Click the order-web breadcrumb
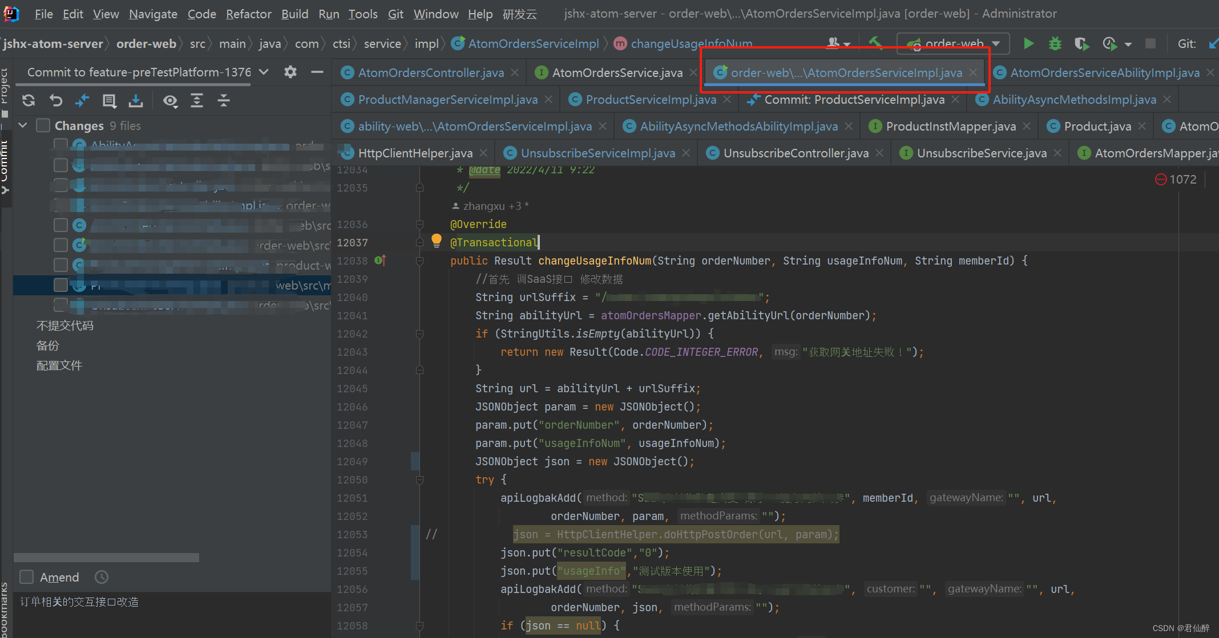 [146, 43]
